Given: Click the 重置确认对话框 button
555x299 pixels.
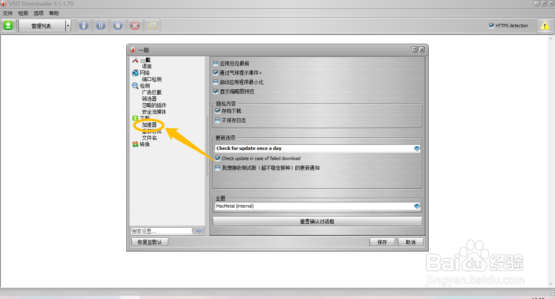Looking at the screenshot, I should pos(317,221).
